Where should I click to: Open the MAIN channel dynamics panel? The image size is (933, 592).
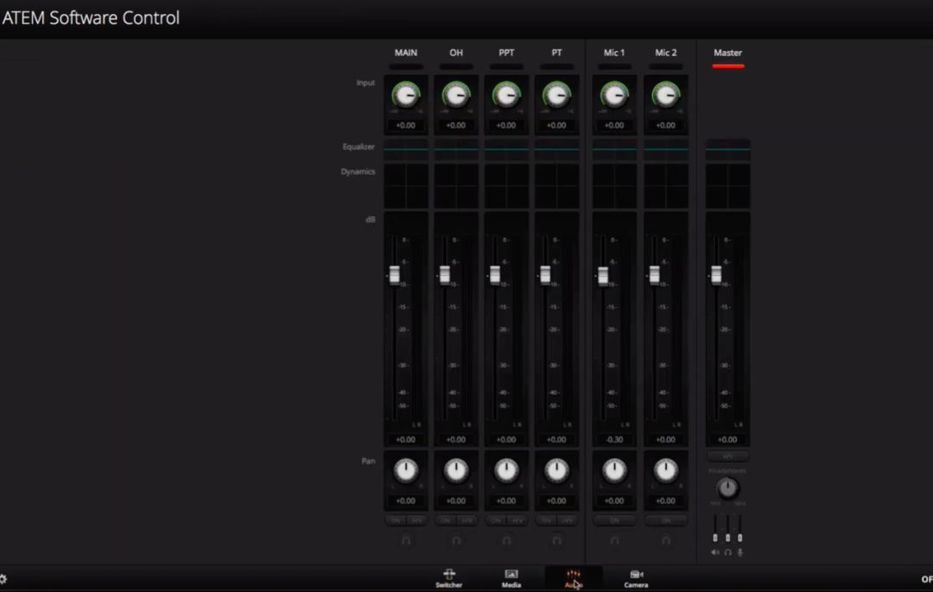406,186
